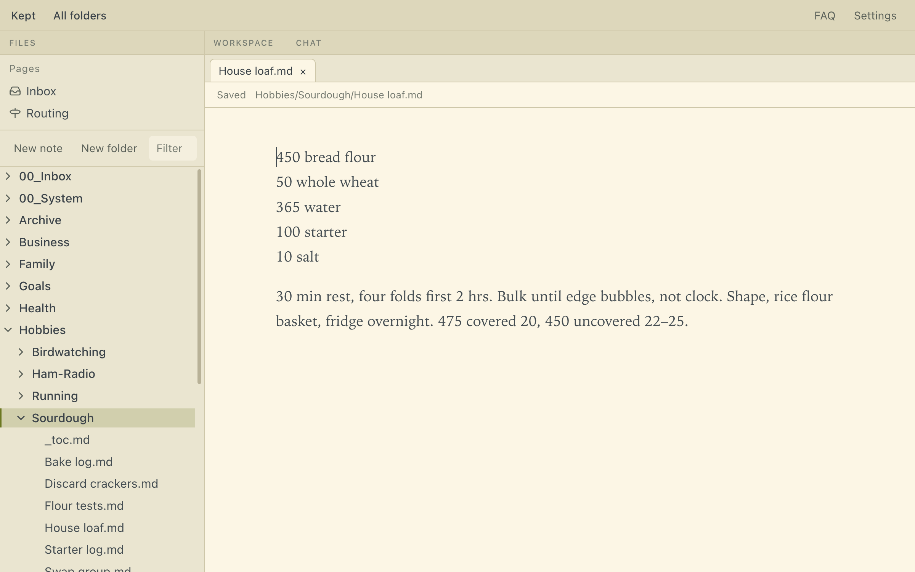The image size is (915, 572).
Task: Expand the Business folder chevron
Action: [8, 242]
